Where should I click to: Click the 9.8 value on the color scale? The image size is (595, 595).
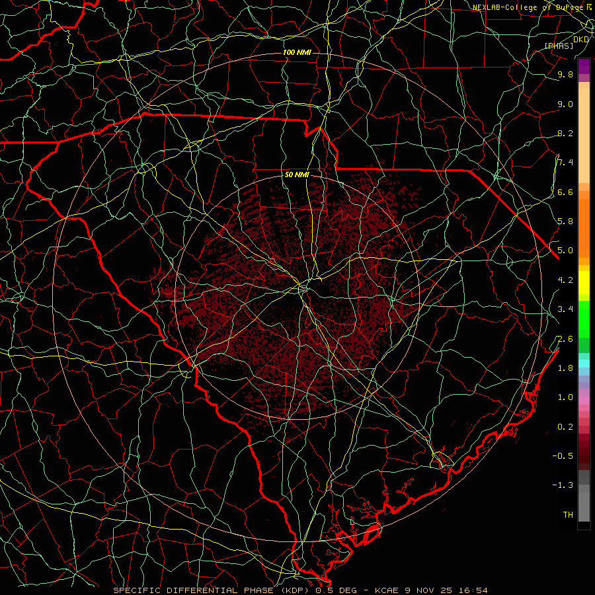[x=565, y=74]
